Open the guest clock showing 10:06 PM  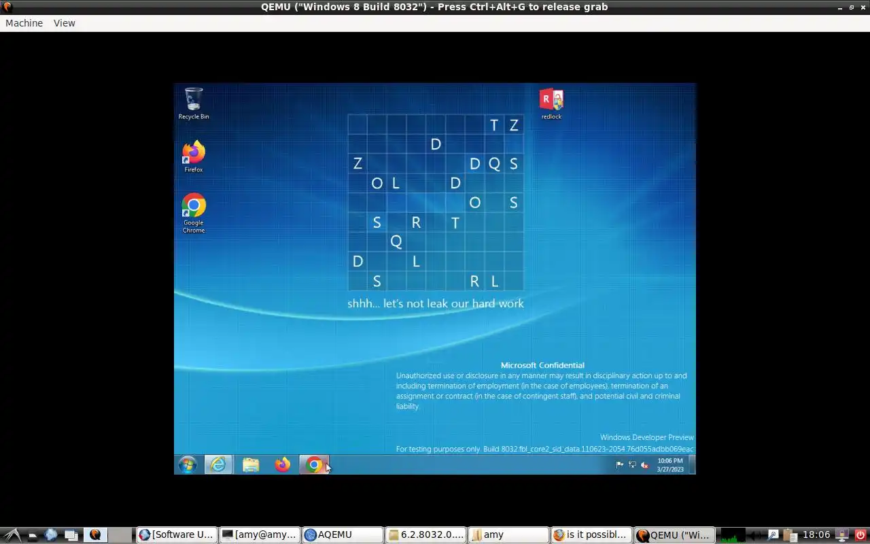point(670,465)
